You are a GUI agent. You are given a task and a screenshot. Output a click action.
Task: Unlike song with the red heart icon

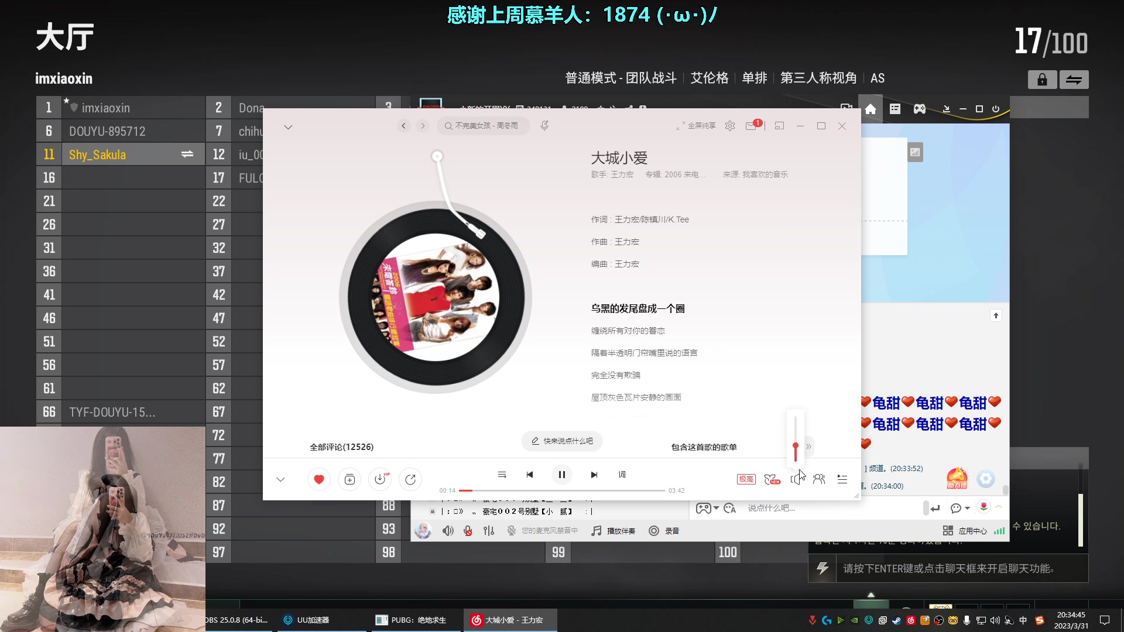point(319,479)
